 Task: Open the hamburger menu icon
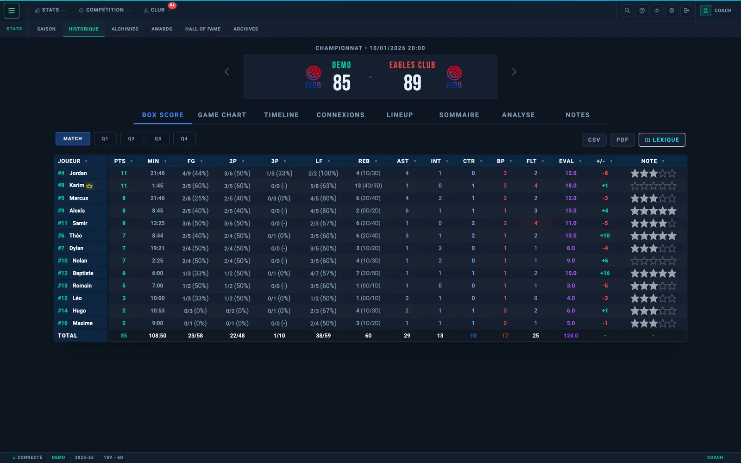click(x=12, y=11)
